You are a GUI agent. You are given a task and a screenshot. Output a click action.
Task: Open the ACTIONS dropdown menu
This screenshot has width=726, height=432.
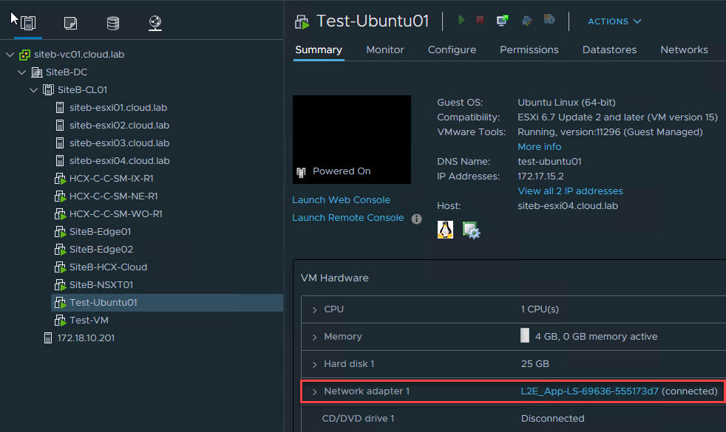tap(614, 21)
